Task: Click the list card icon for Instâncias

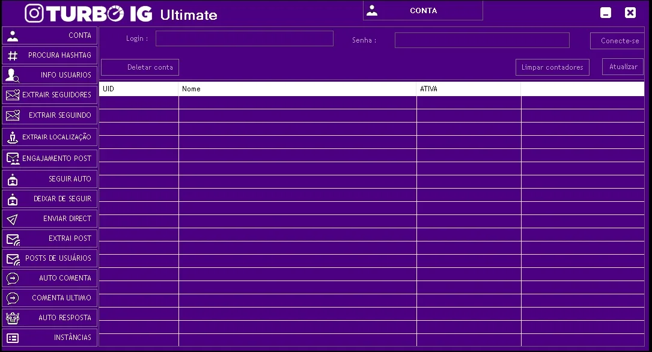Action: coord(13,338)
